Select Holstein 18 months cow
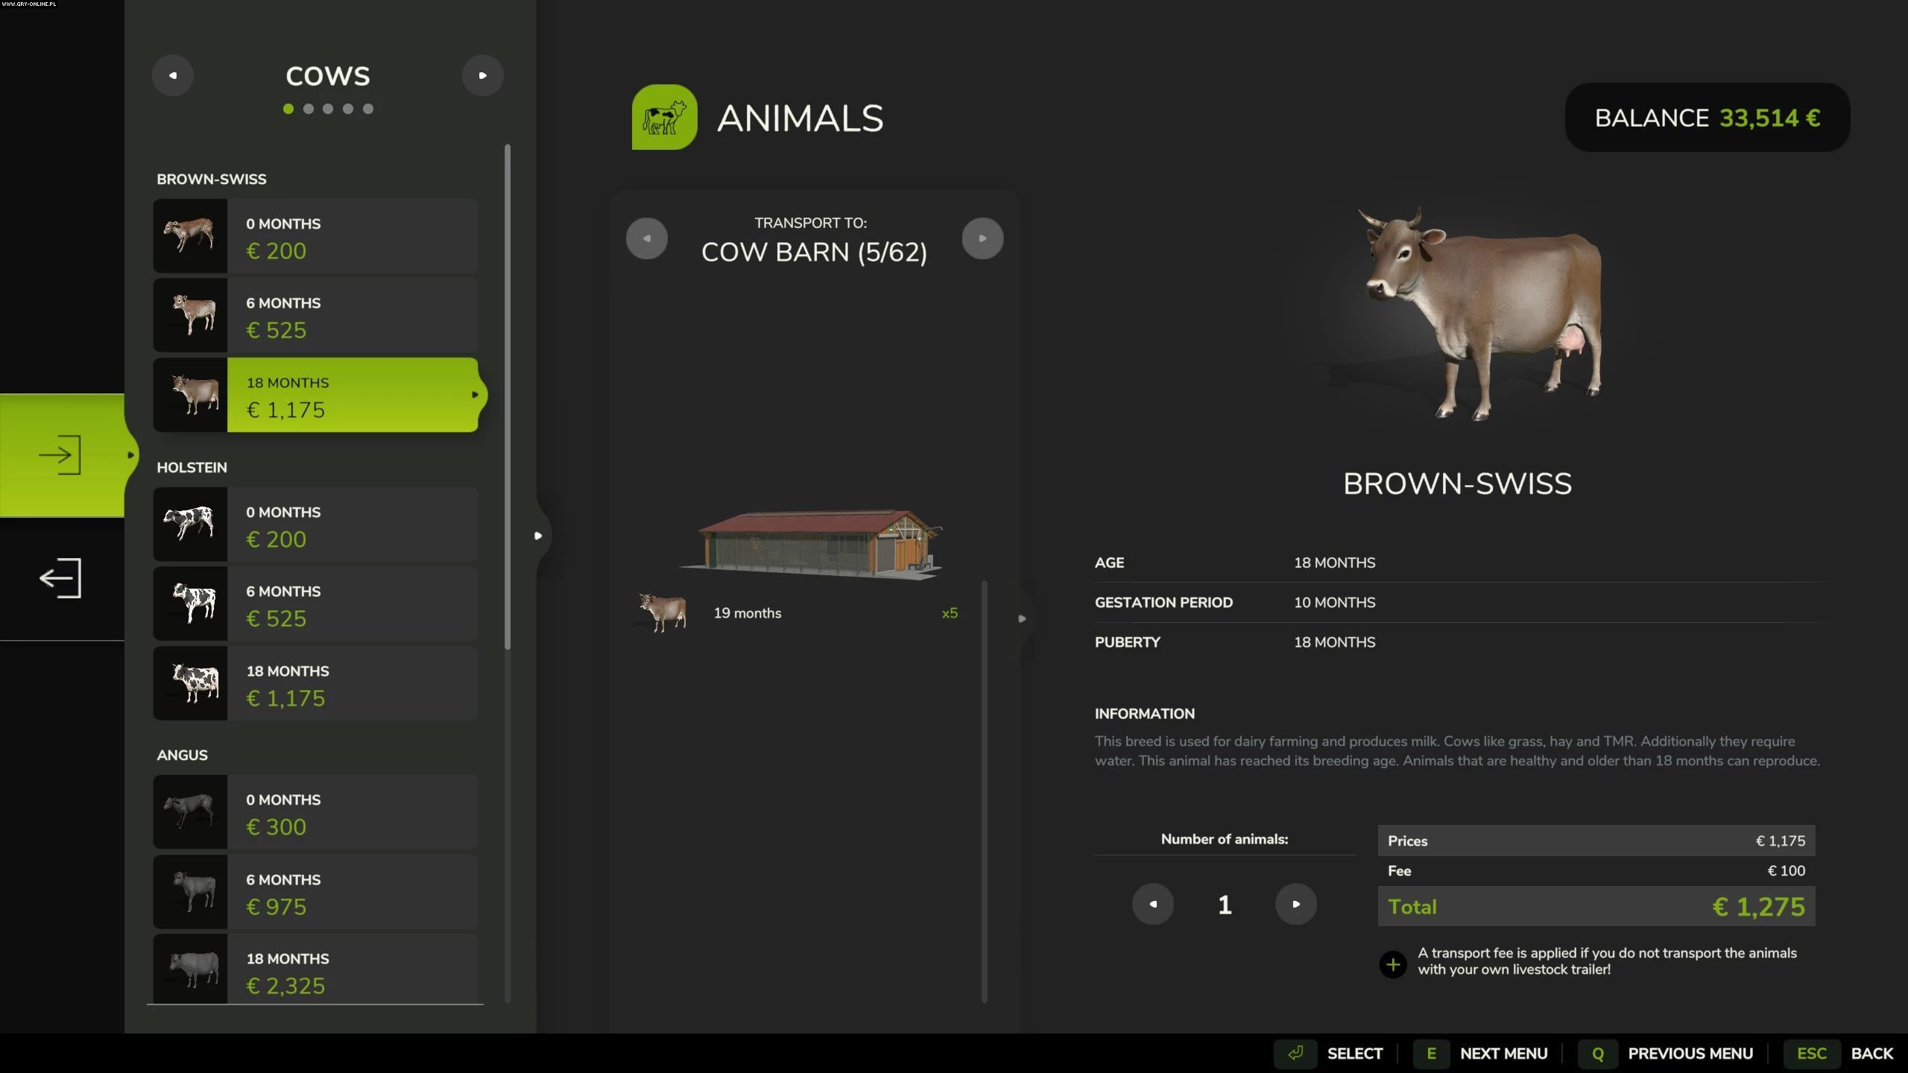Viewport: 1908px width, 1073px height. tap(316, 683)
